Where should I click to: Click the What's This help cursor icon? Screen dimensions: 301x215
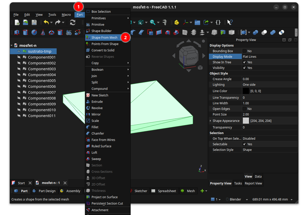230,22
